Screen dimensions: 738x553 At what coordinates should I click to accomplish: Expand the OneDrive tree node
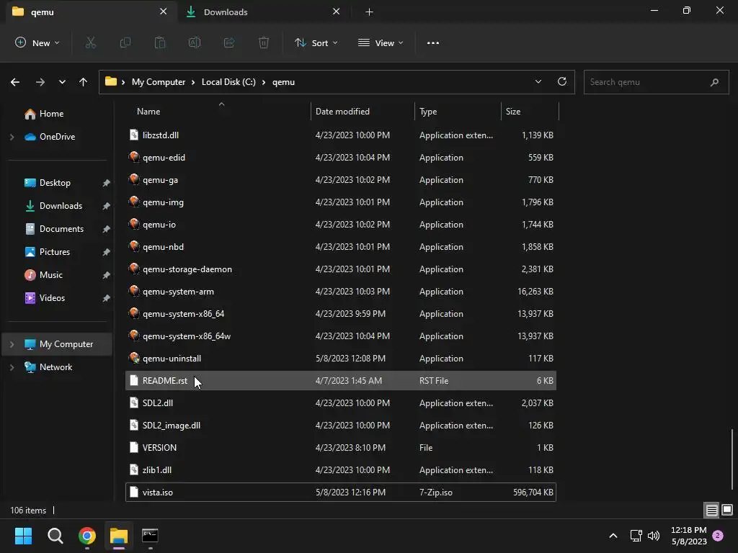[12, 137]
